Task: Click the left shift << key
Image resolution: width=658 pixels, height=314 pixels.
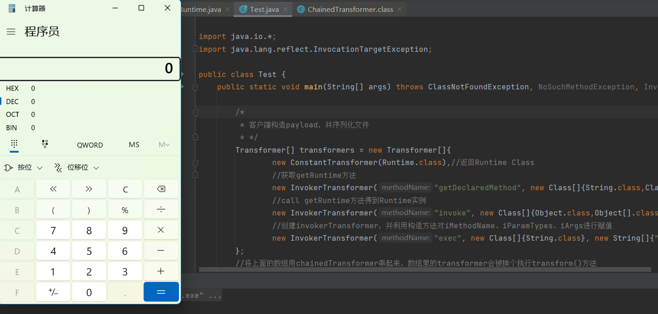Action: (53, 189)
